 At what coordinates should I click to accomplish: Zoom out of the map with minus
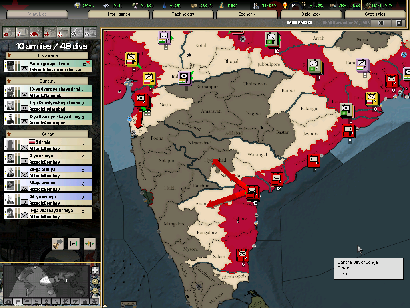click(x=95, y=291)
